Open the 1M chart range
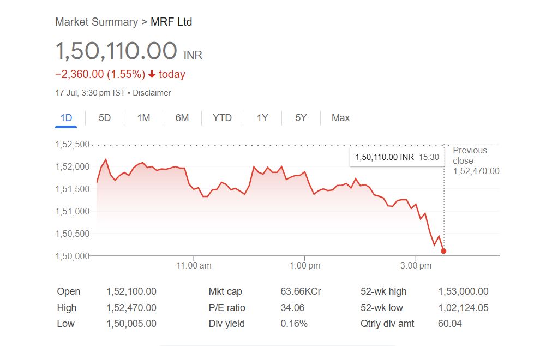Image resolution: width=534 pixels, height=346 pixels. click(x=143, y=118)
